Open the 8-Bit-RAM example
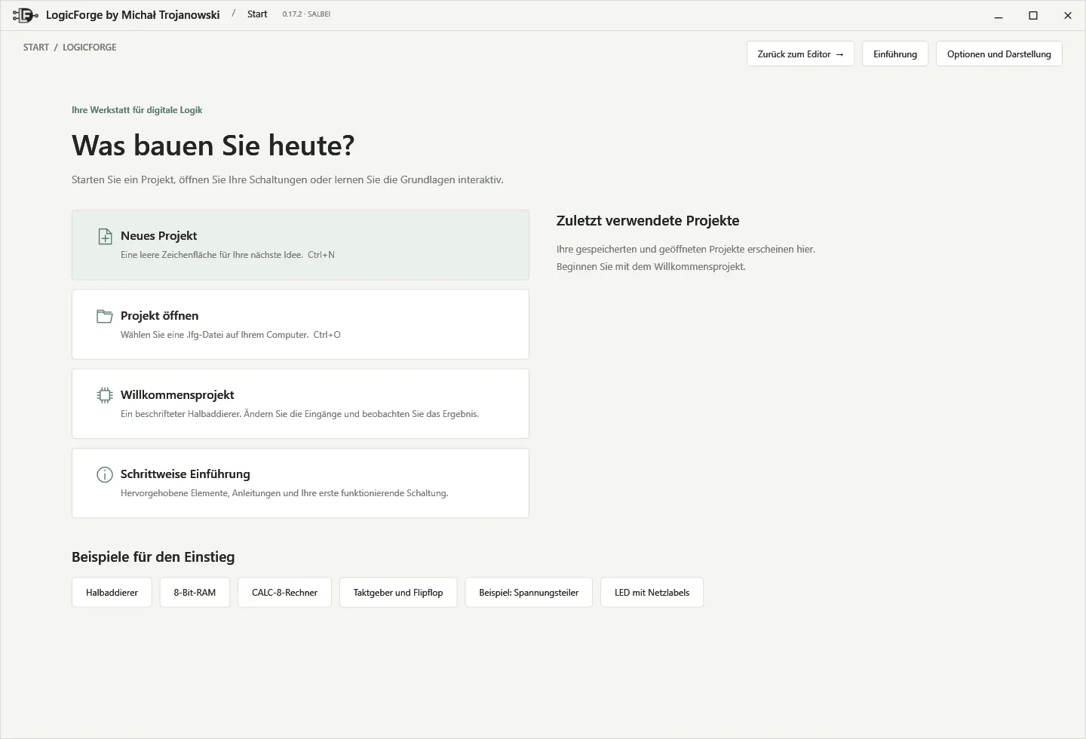 [x=195, y=593]
